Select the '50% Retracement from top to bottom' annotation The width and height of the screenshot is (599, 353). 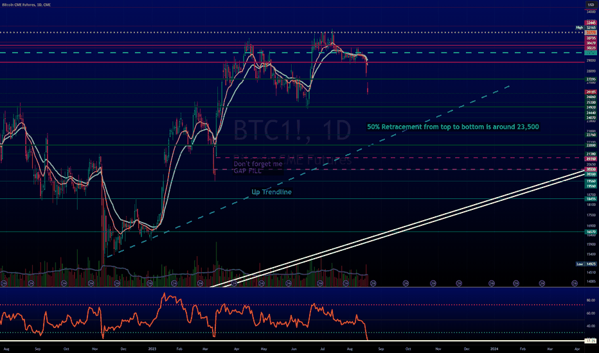(453, 126)
